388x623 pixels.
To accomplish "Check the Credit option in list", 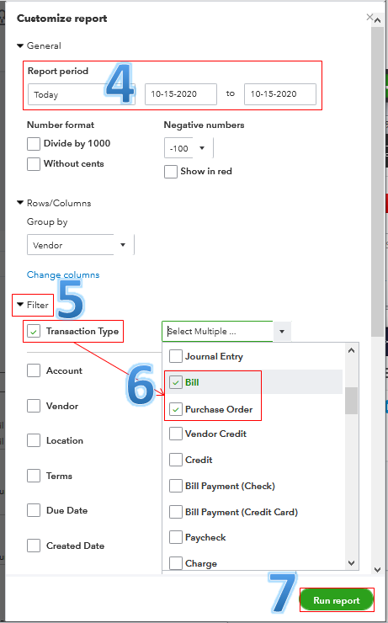I will 176,460.
